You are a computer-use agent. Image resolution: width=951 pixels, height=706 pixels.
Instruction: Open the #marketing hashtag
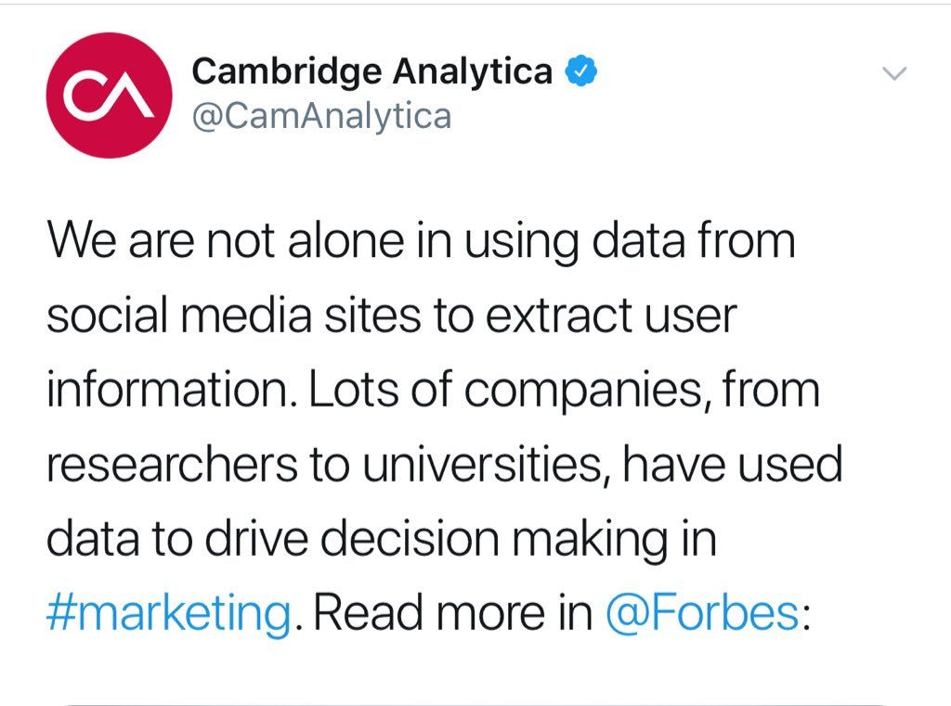(168, 613)
